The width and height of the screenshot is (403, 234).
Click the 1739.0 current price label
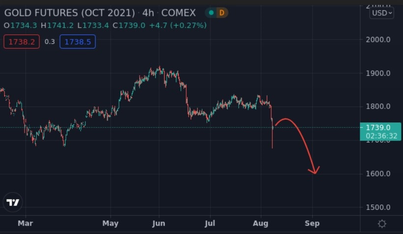coord(380,127)
